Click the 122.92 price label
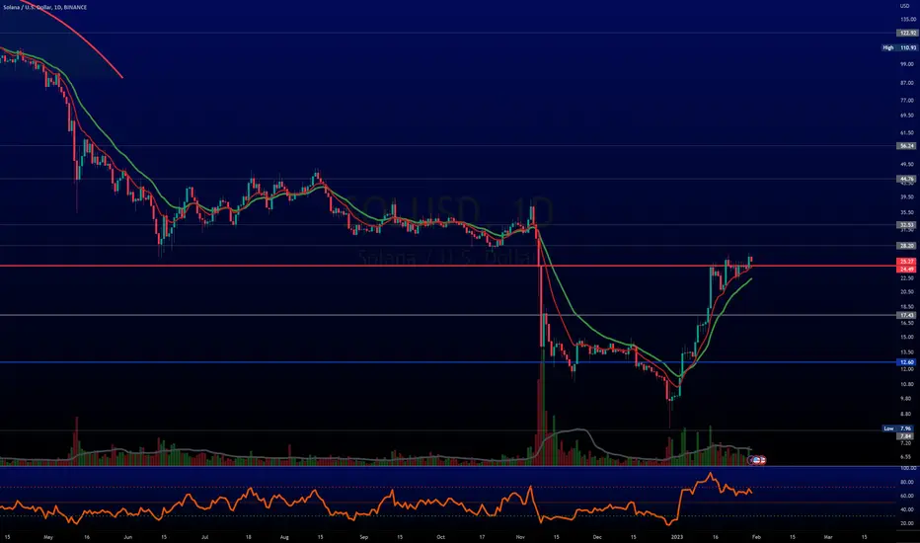Viewport: 920px width, 543px height. click(x=907, y=33)
